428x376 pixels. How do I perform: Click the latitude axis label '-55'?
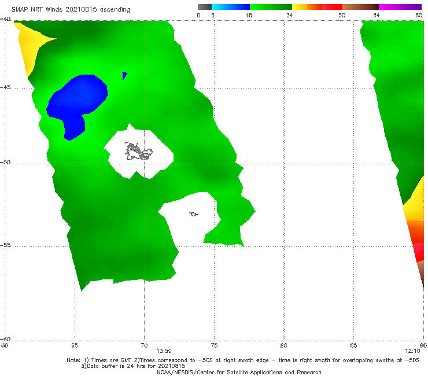[5, 245]
